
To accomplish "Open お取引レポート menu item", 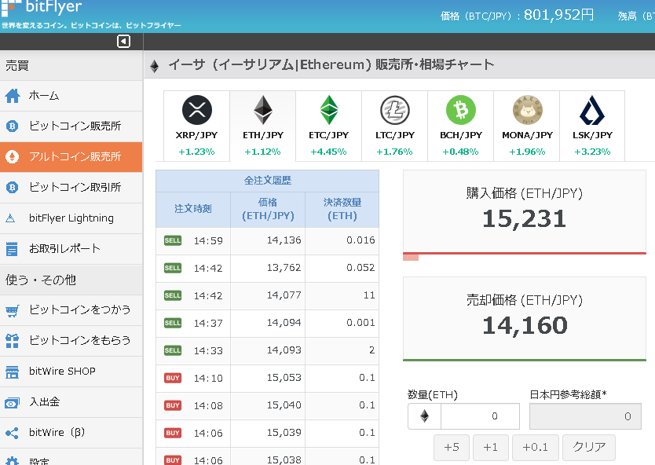I will point(71,249).
